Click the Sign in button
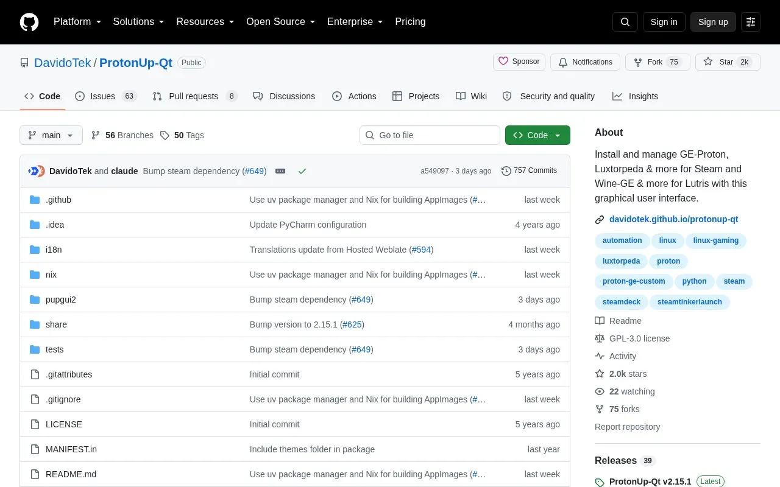The width and height of the screenshot is (780, 487). point(664,22)
